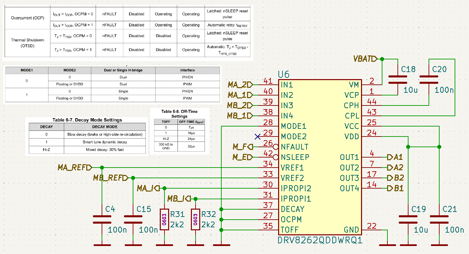
Task: Select the MB_2 label at IN3
Action: coord(240,105)
